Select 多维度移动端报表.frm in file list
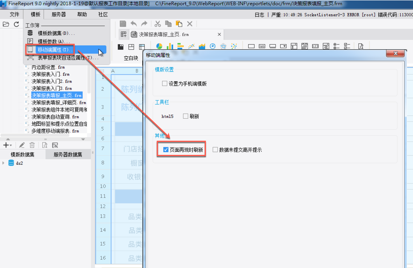This screenshot has width=413, height=268. pos(55,131)
